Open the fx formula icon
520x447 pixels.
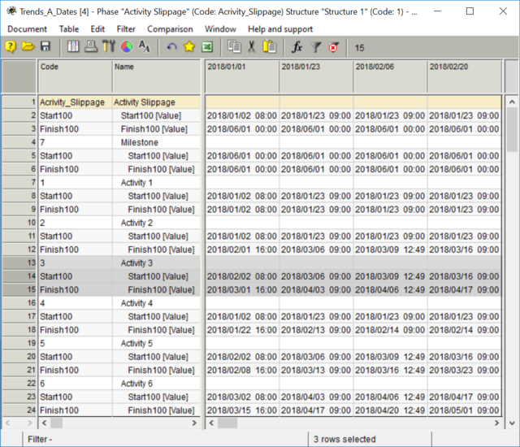297,47
